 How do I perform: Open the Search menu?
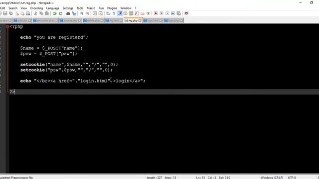tap(13, 8)
